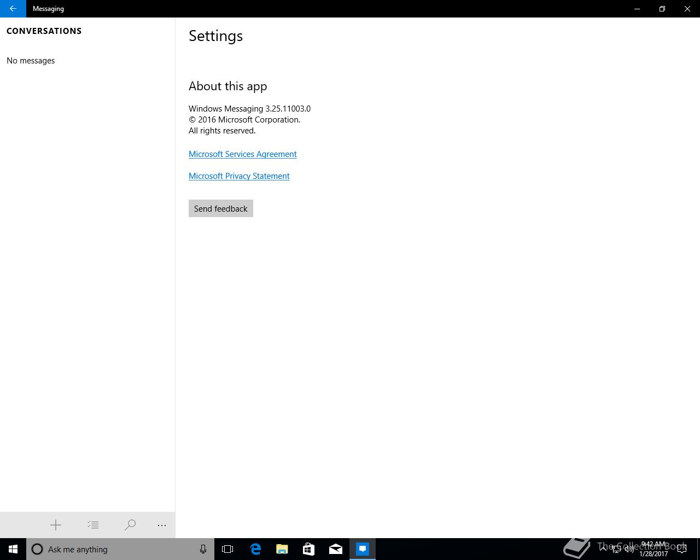
Task: Open File Explorer from taskbar
Action: [282, 549]
